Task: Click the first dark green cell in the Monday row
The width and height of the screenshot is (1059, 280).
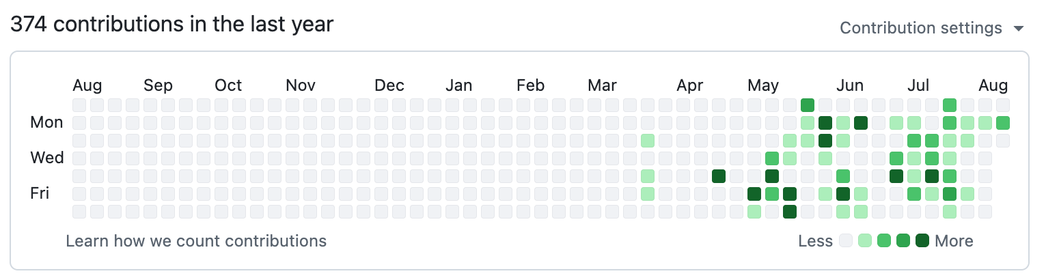Action: (825, 123)
